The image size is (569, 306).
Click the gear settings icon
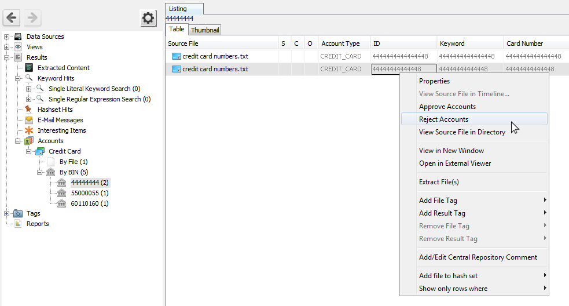pos(149,19)
